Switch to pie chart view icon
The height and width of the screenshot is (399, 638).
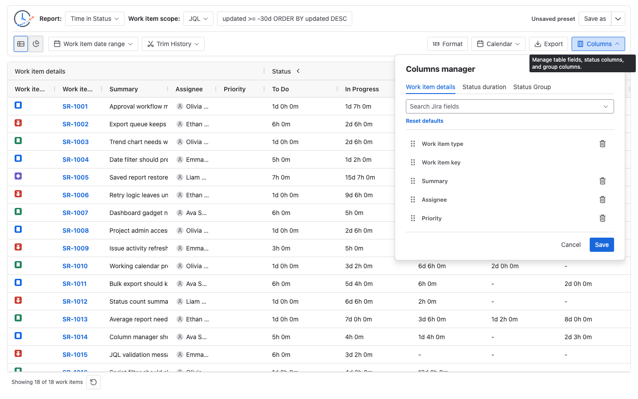tap(36, 44)
